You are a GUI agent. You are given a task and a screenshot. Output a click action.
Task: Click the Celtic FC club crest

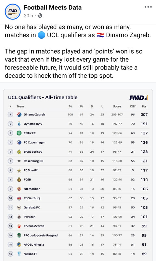pyautogui.click(x=19, y=133)
